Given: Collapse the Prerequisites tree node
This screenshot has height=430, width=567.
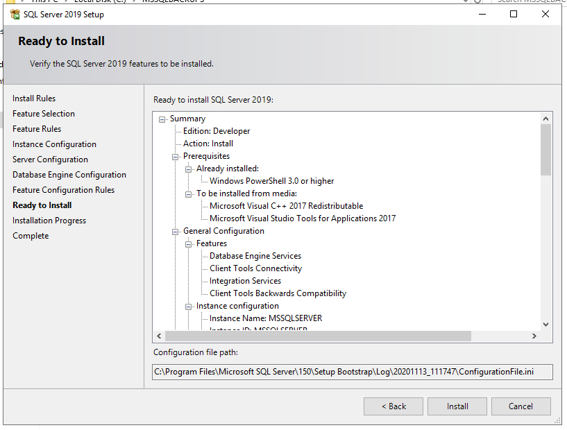Looking at the screenshot, I should click(176, 157).
